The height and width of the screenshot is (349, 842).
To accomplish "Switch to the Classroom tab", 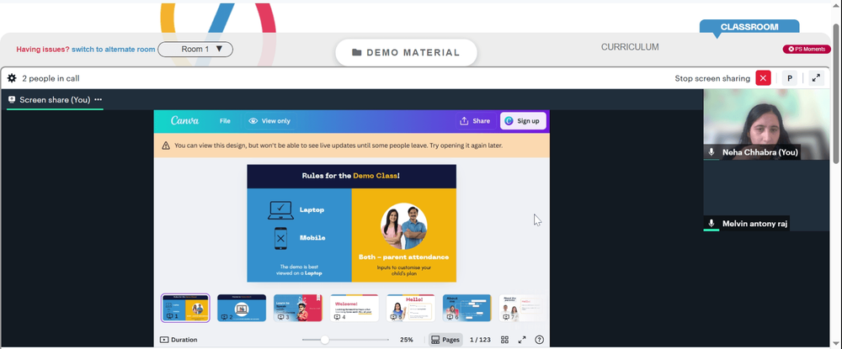I will (749, 27).
